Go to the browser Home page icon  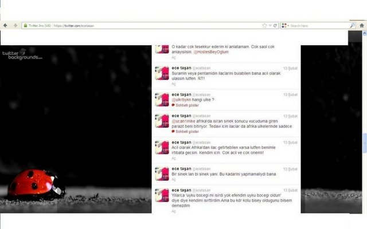(361, 26)
